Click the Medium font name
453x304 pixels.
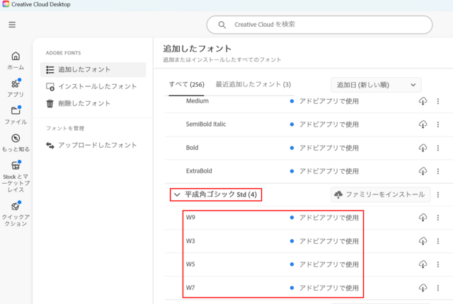tap(197, 101)
